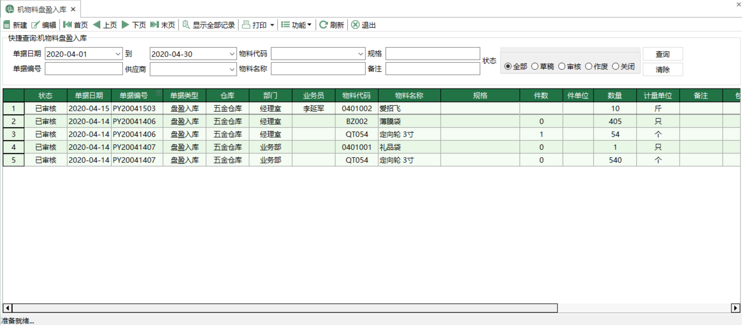The width and height of the screenshot is (742, 325).
Task: Click the 爱招飞 cell
Action: click(409, 109)
